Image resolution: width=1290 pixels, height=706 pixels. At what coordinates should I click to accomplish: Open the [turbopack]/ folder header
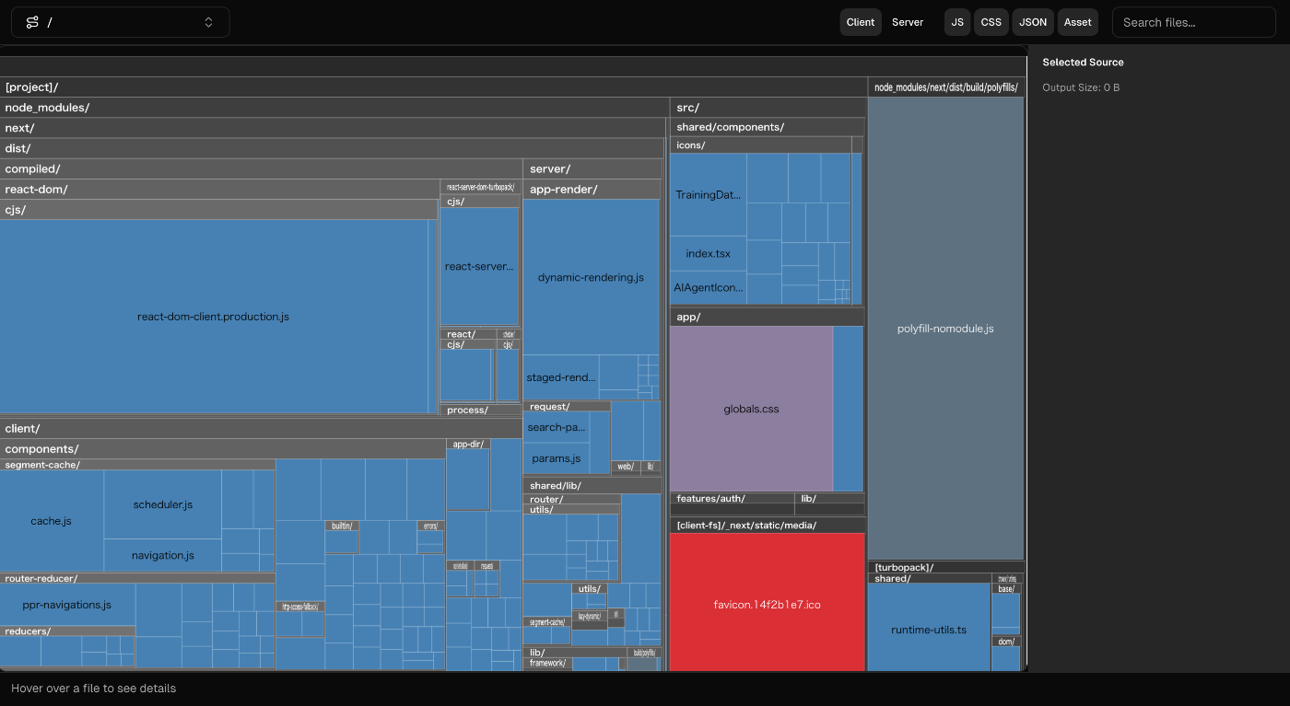946,567
